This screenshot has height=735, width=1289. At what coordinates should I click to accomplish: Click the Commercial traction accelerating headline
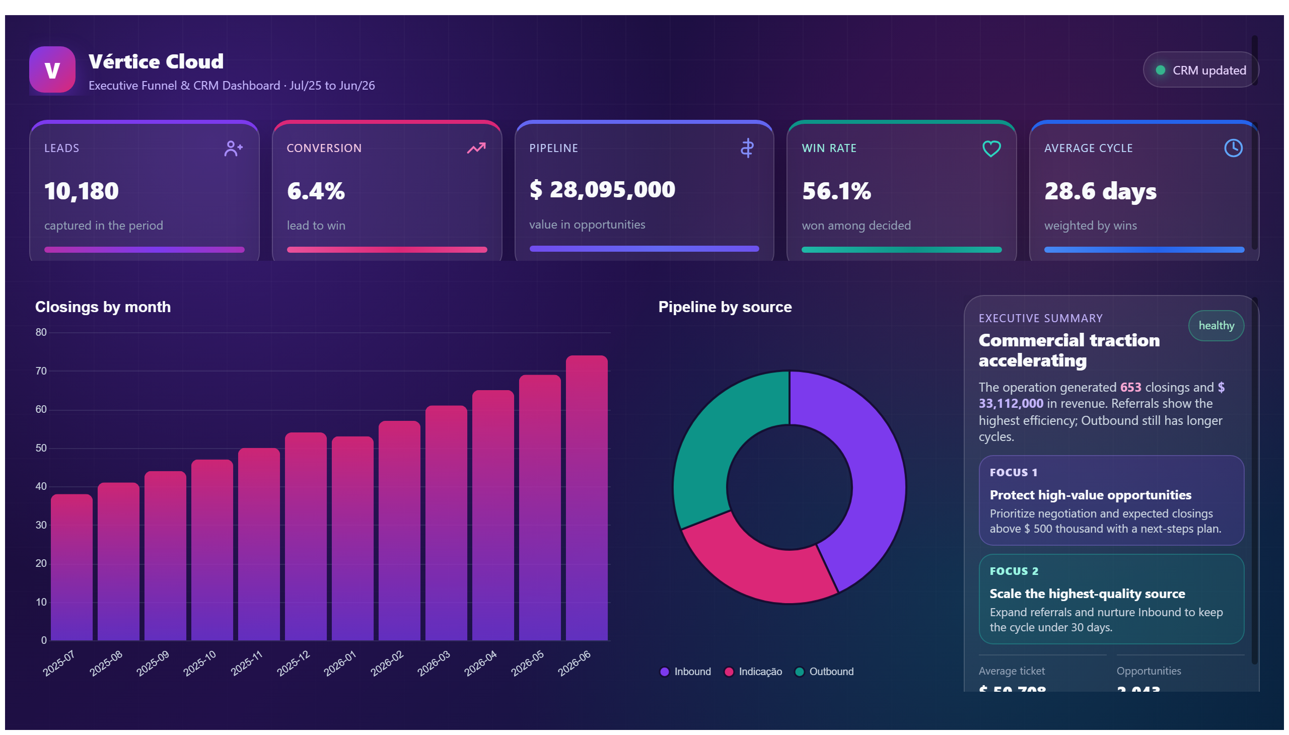[1068, 350]
